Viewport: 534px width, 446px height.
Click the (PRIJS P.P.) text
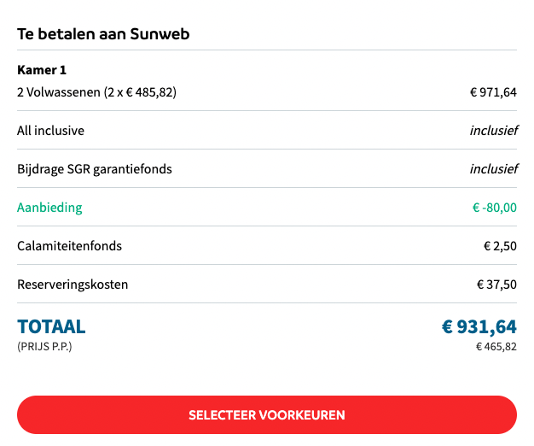click(x=44, y=347)
